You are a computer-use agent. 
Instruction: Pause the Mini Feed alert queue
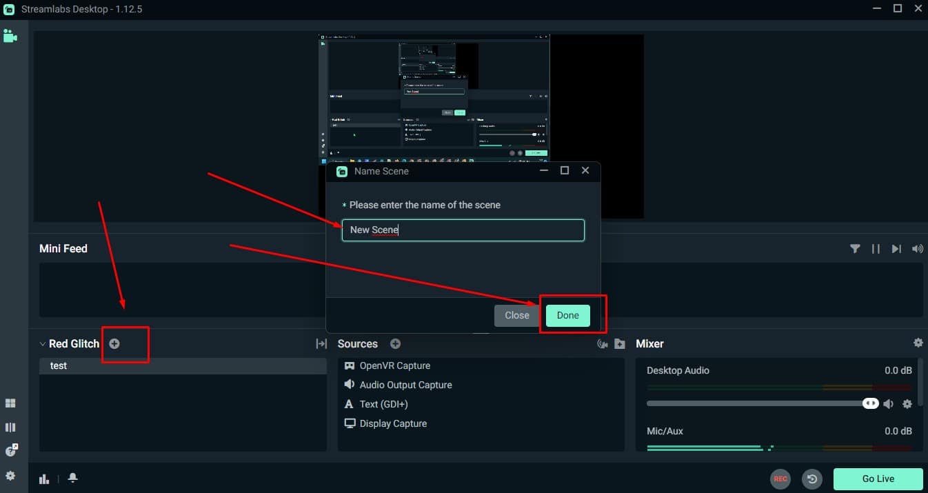point(876,249)
